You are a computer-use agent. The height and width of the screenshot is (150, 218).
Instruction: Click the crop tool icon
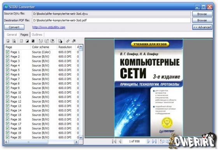pyautogui.click(x=68, y=41)
